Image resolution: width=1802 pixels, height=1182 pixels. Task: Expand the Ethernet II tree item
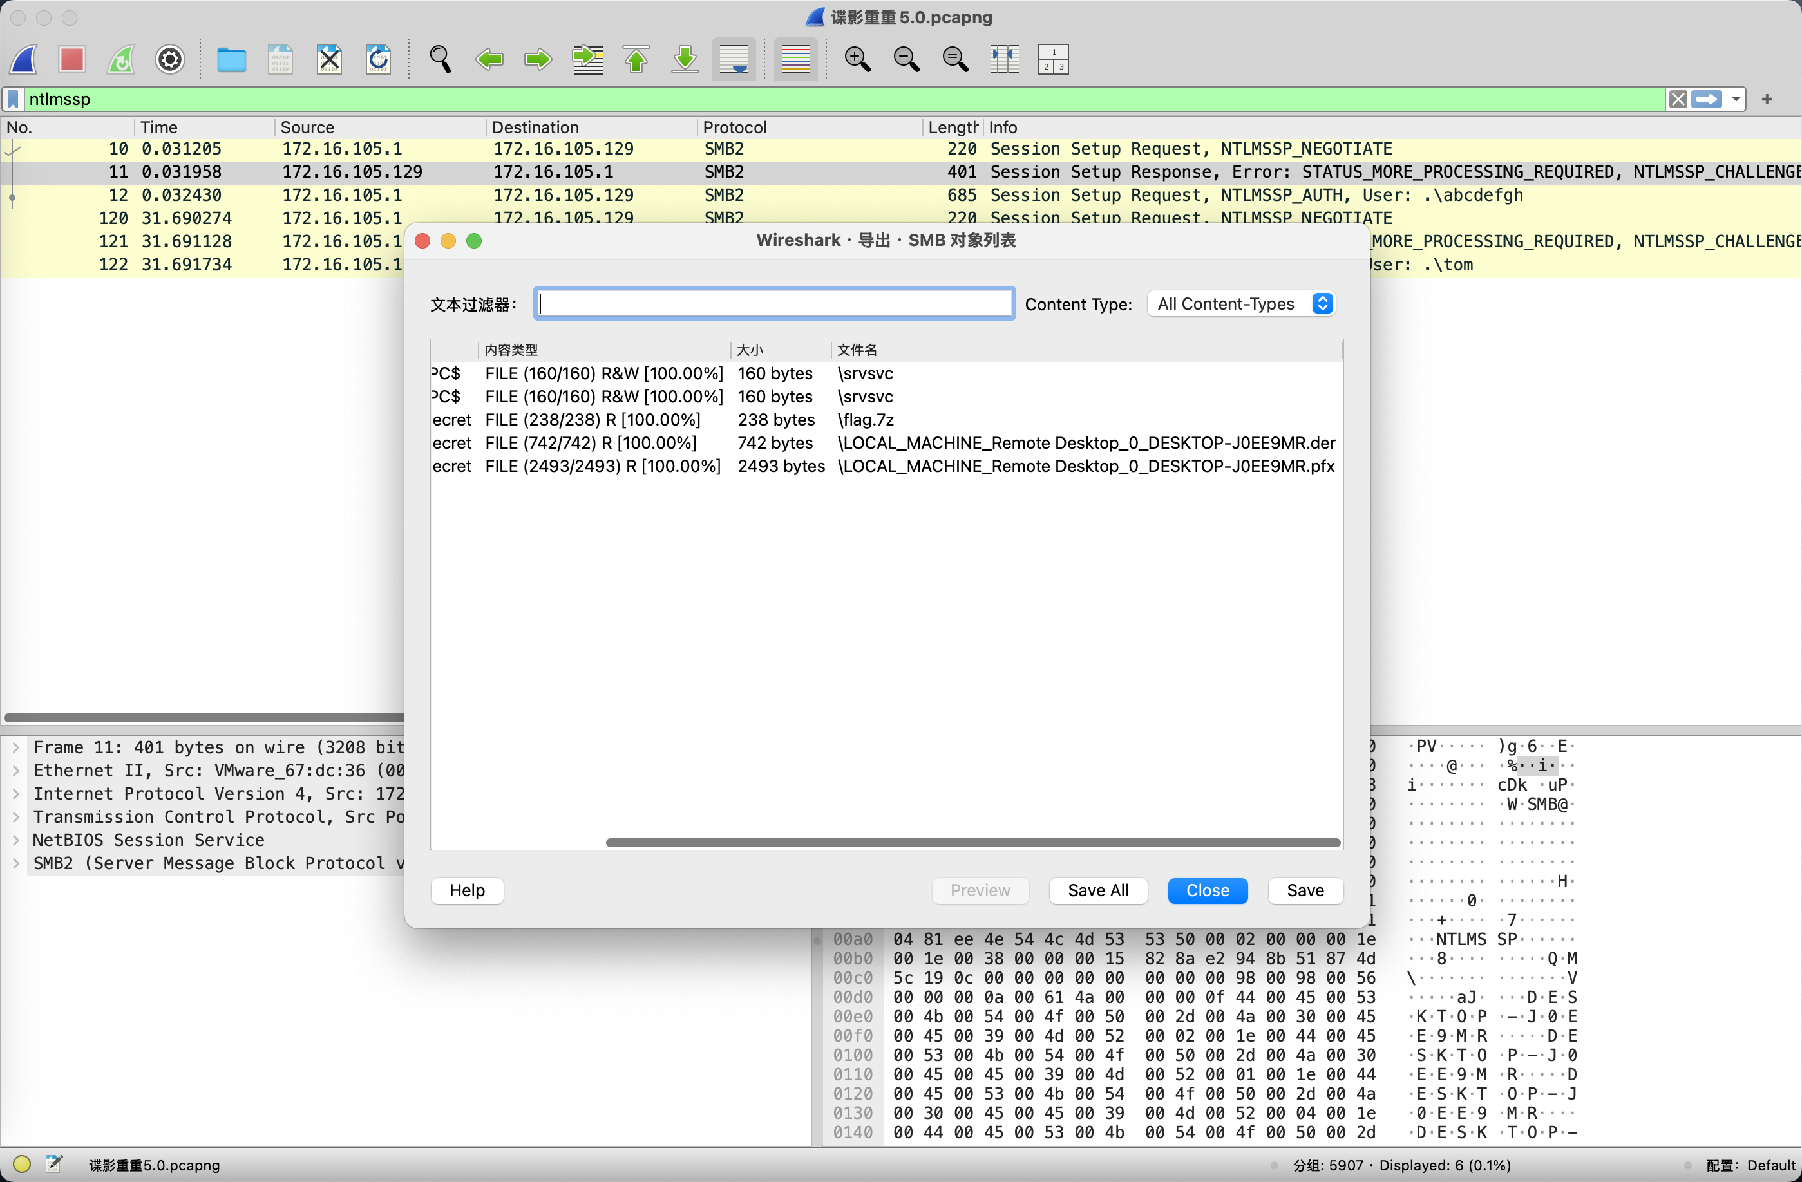pos(16,771)
